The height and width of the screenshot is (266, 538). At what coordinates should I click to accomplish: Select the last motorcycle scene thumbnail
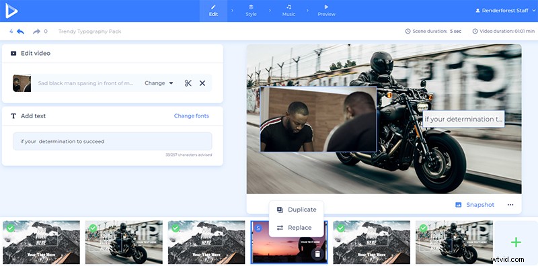[455, 242]
